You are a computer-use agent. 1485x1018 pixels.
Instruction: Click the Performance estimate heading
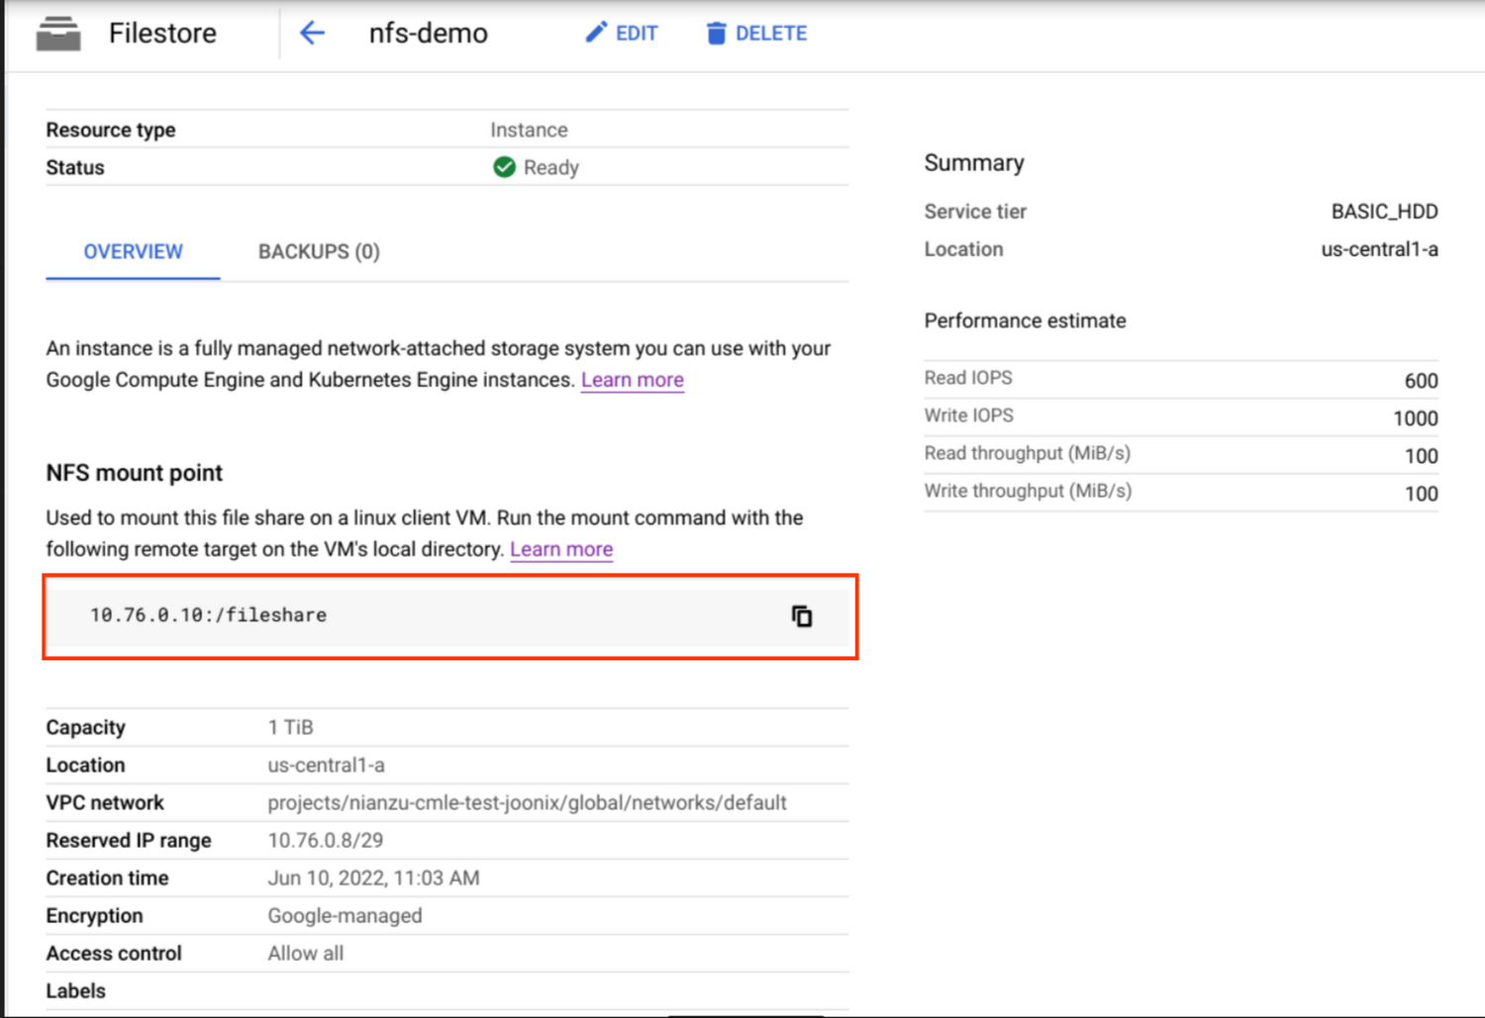(1025, 321)
